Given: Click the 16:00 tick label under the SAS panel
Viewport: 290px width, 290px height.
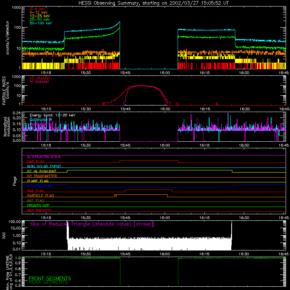Looking at the screenshot, I should pos(165,254).
